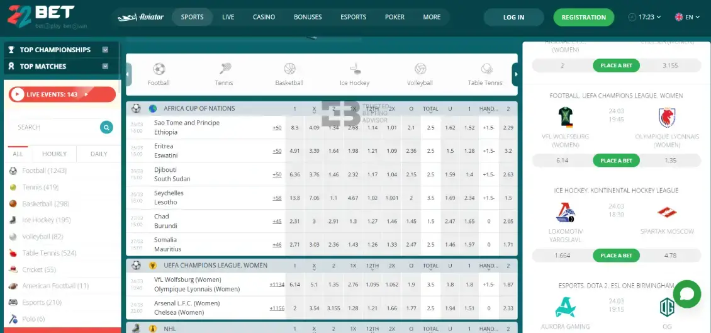Select the Table Tennis icon
Image resolution: width=711 pixels, height=333 pixels.
coord(486,69)
